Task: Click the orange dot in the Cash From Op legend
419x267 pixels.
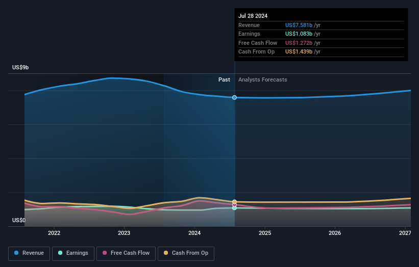Action: tap(166, 253)
